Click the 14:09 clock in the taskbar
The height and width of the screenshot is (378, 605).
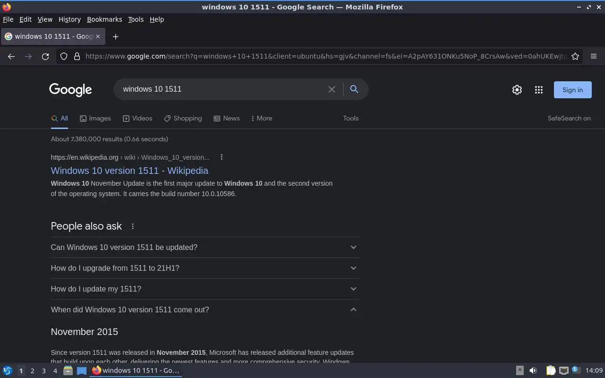coord(594,371)
